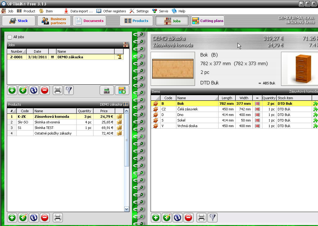318x226 pixels.
Task: Click the add cutting plan icon in Jobs panel
Action: click(x=122, y=90)
